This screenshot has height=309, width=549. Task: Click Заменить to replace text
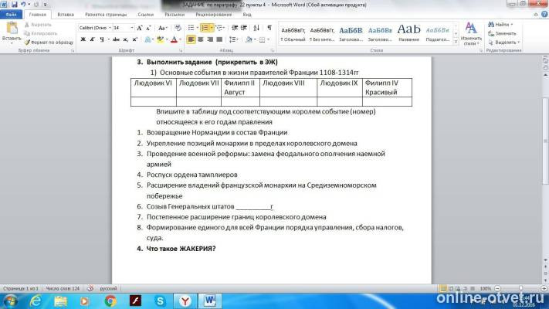[x=503, y=34]
